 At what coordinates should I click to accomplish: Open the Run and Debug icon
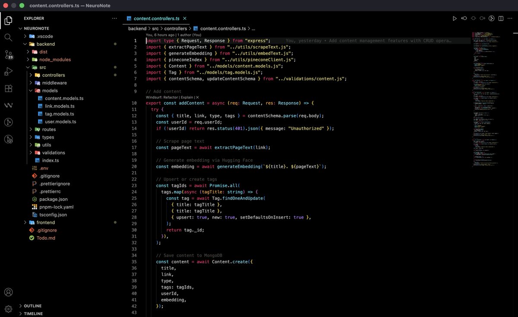click(x=8, y=72)
